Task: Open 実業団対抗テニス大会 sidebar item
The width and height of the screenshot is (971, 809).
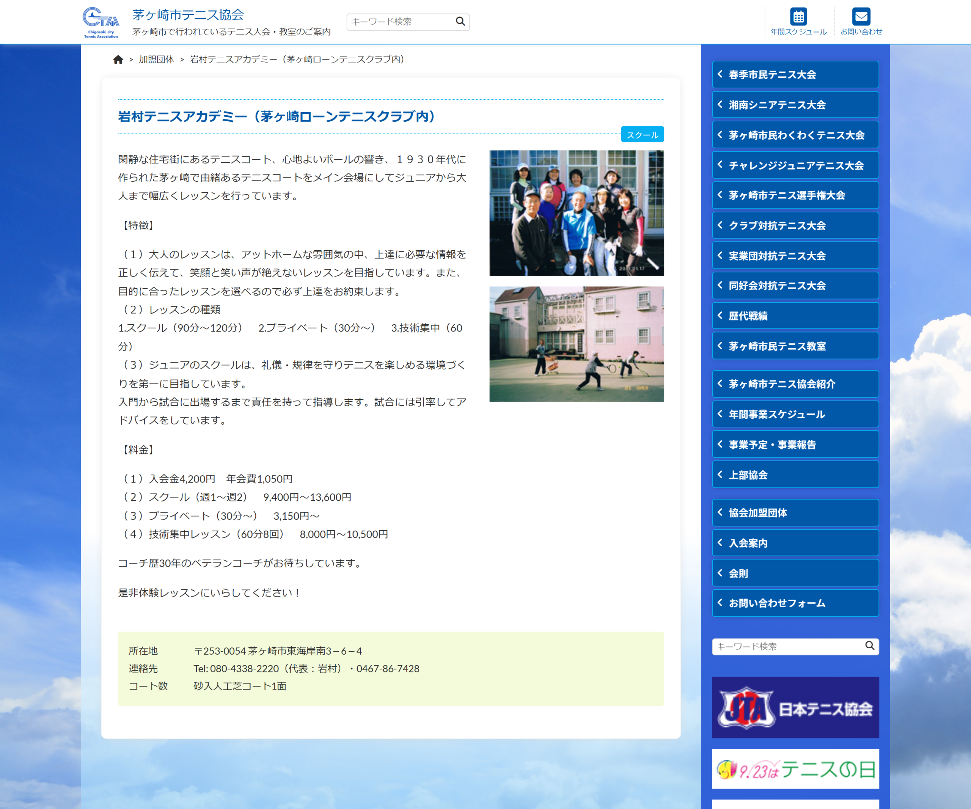Action: coord(795,256)
